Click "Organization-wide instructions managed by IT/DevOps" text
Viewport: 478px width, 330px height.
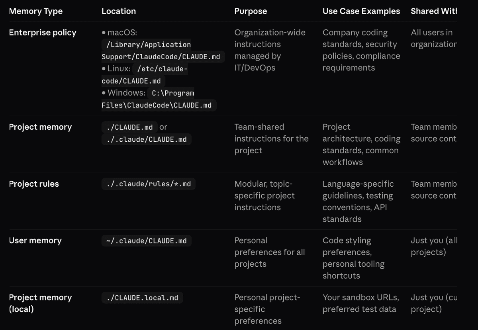point(270,50)
